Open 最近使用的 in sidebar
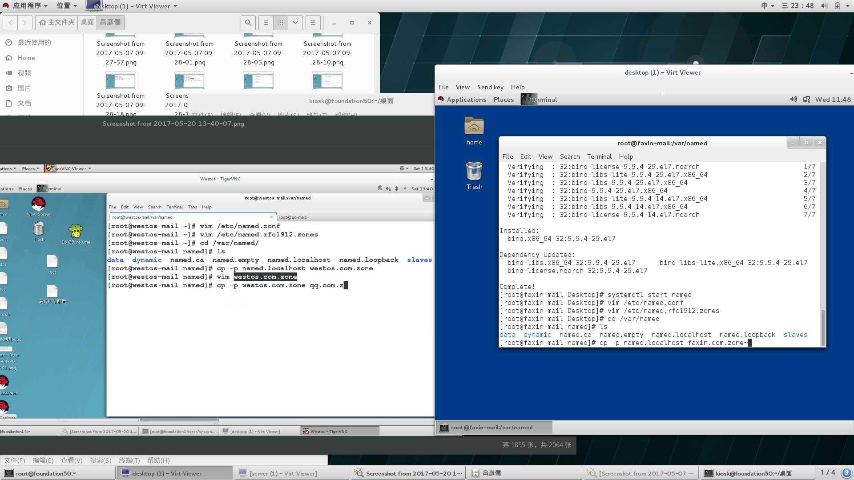 click(x=34, y=43)
